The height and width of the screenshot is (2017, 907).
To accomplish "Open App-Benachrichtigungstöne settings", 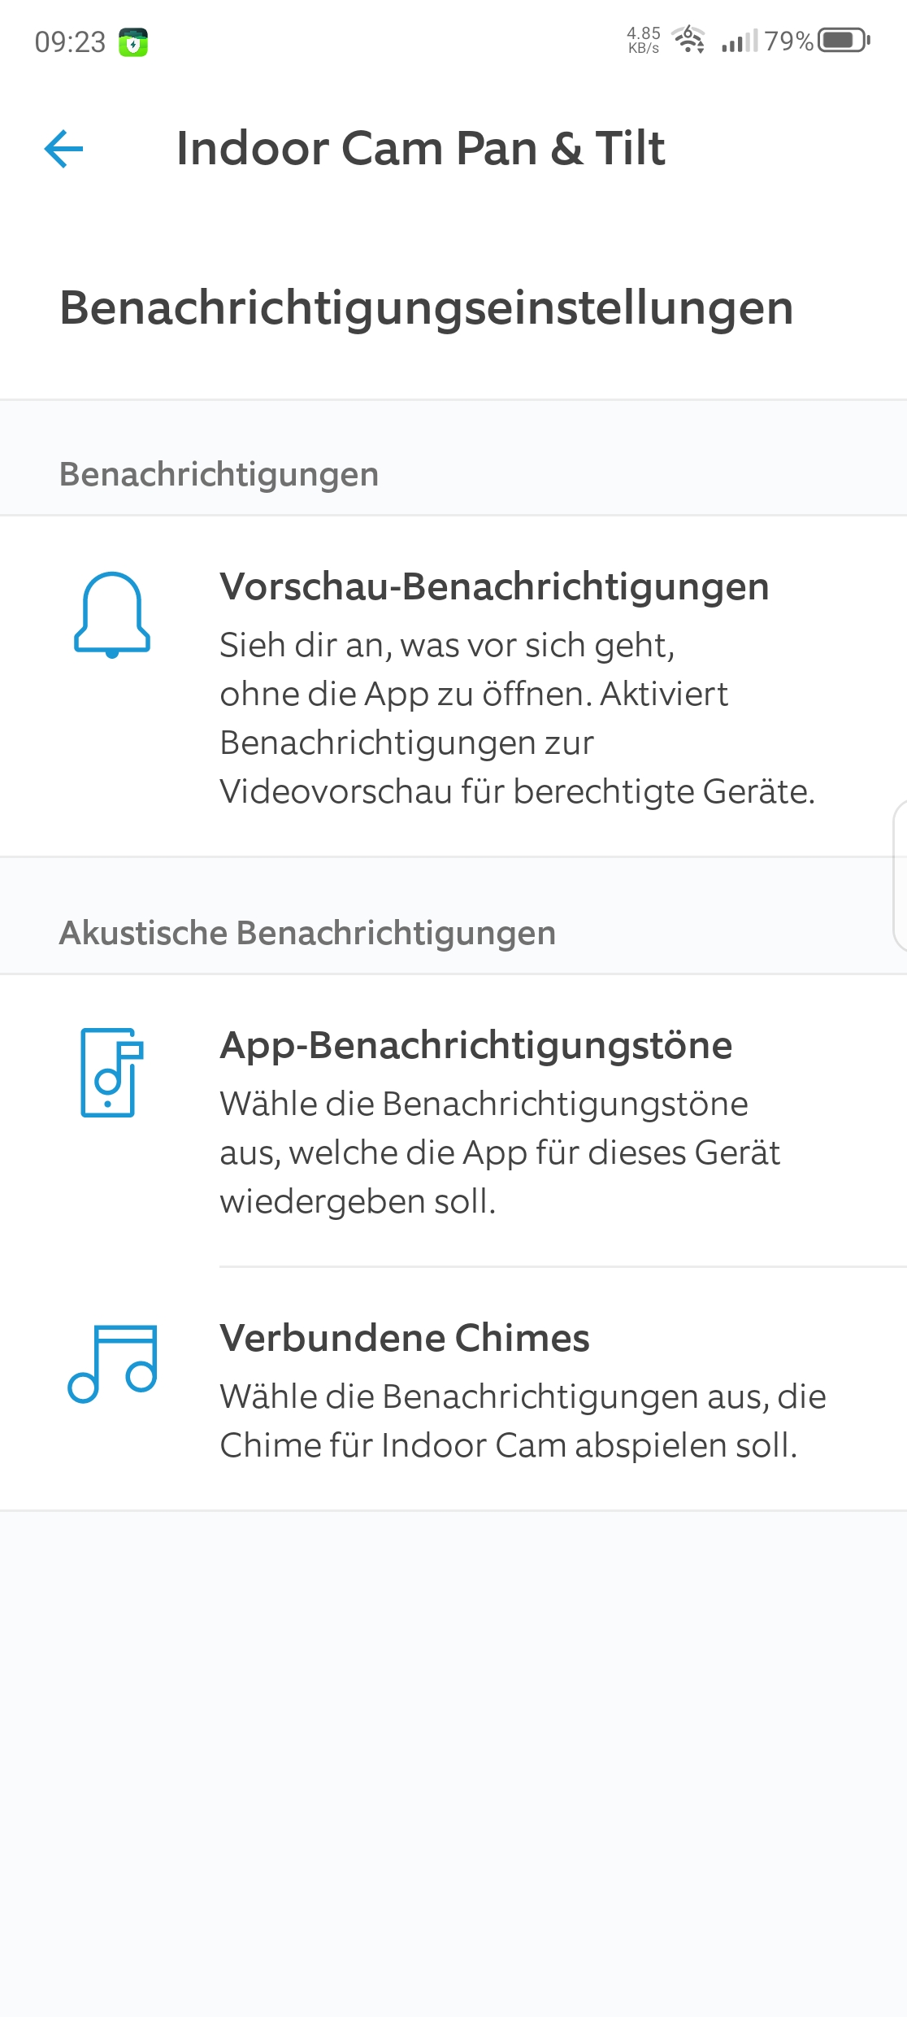I will point(476,1046).
